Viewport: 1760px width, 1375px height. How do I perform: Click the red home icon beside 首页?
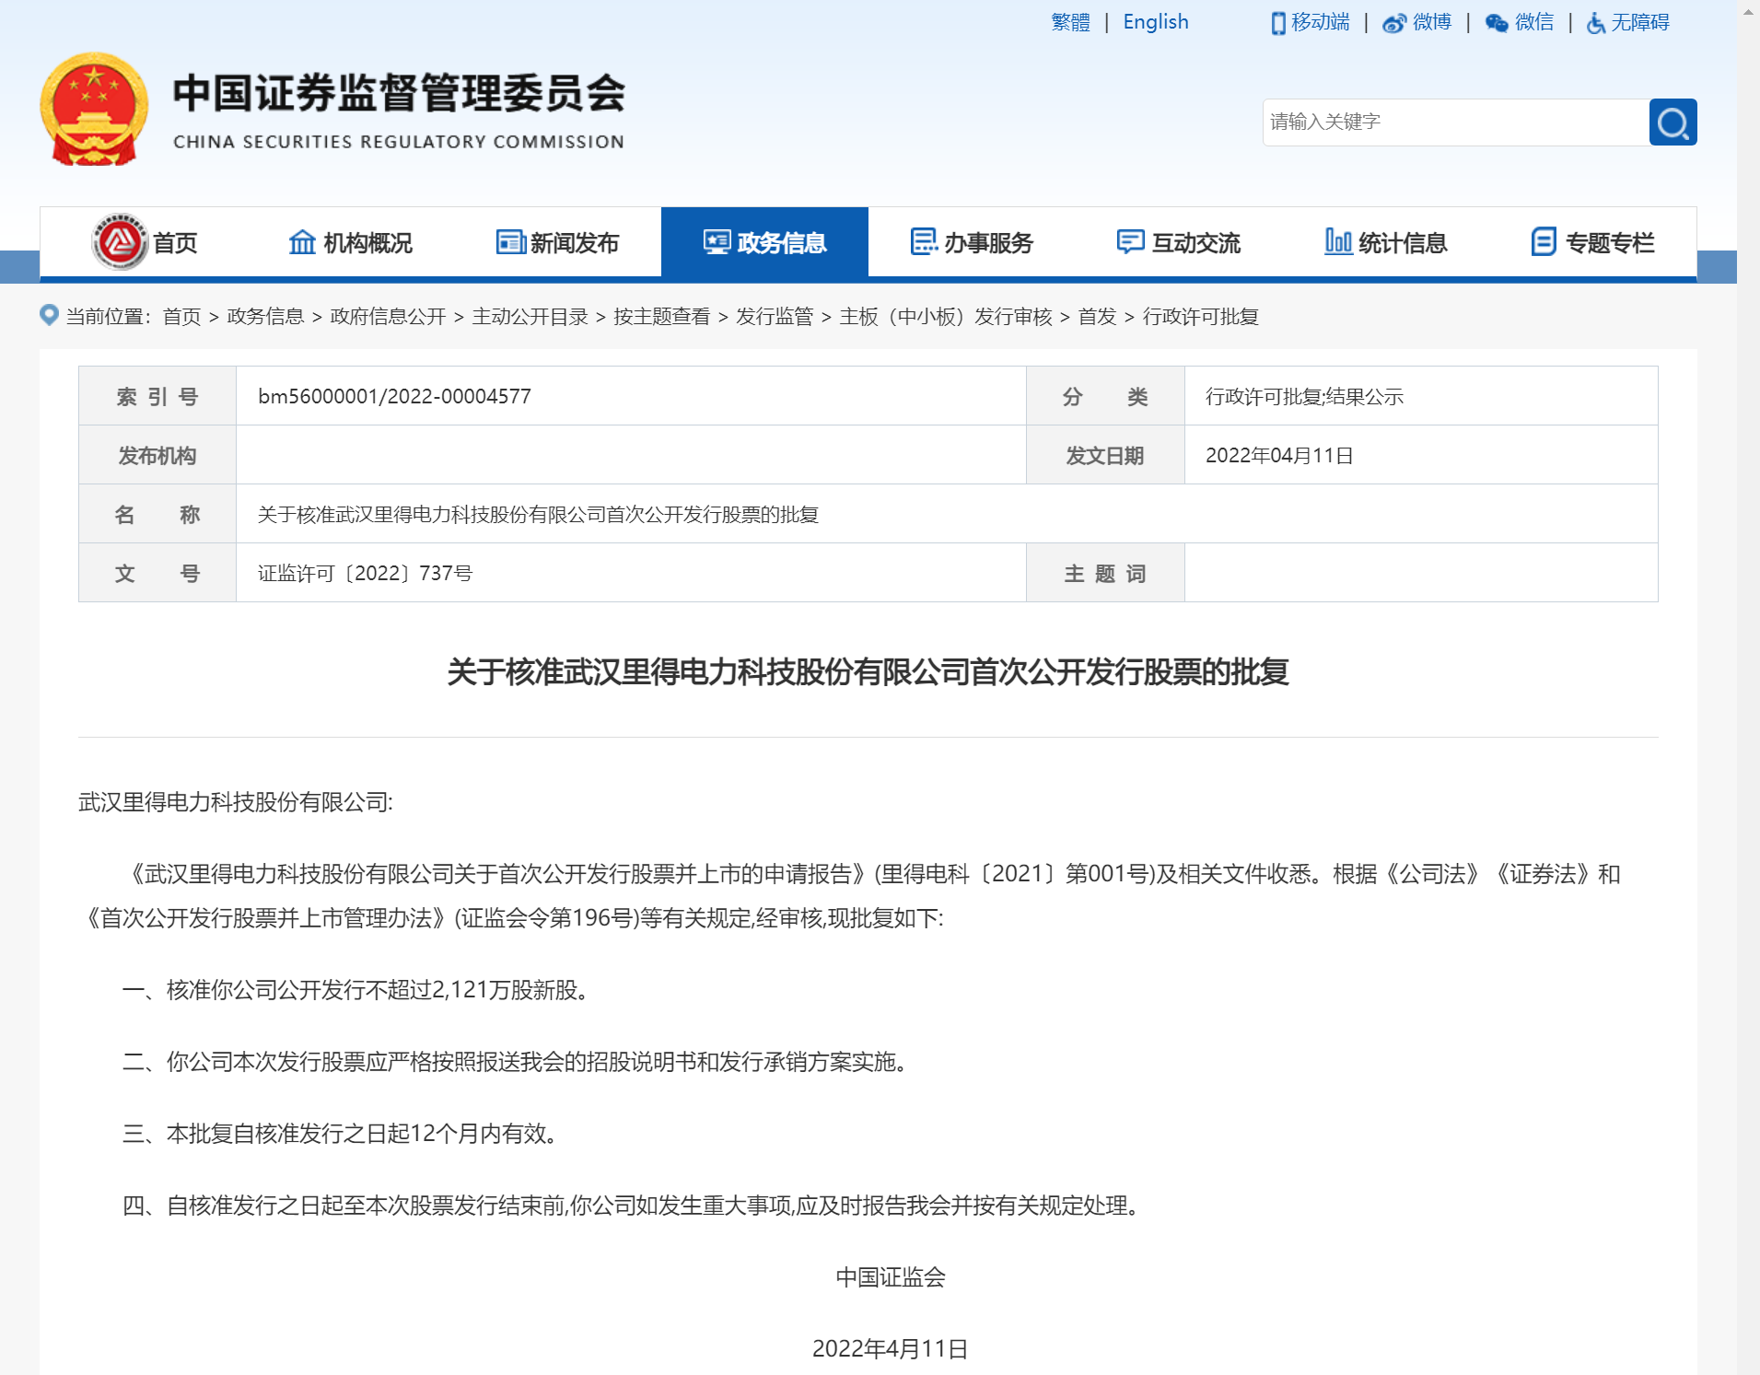(120, 242)
